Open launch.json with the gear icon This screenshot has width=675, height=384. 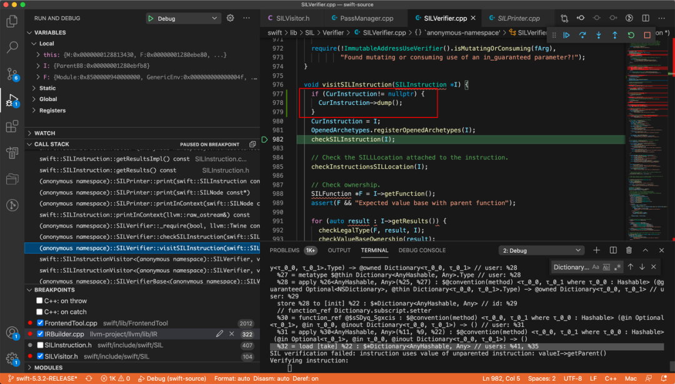click(x=230, y=18)
